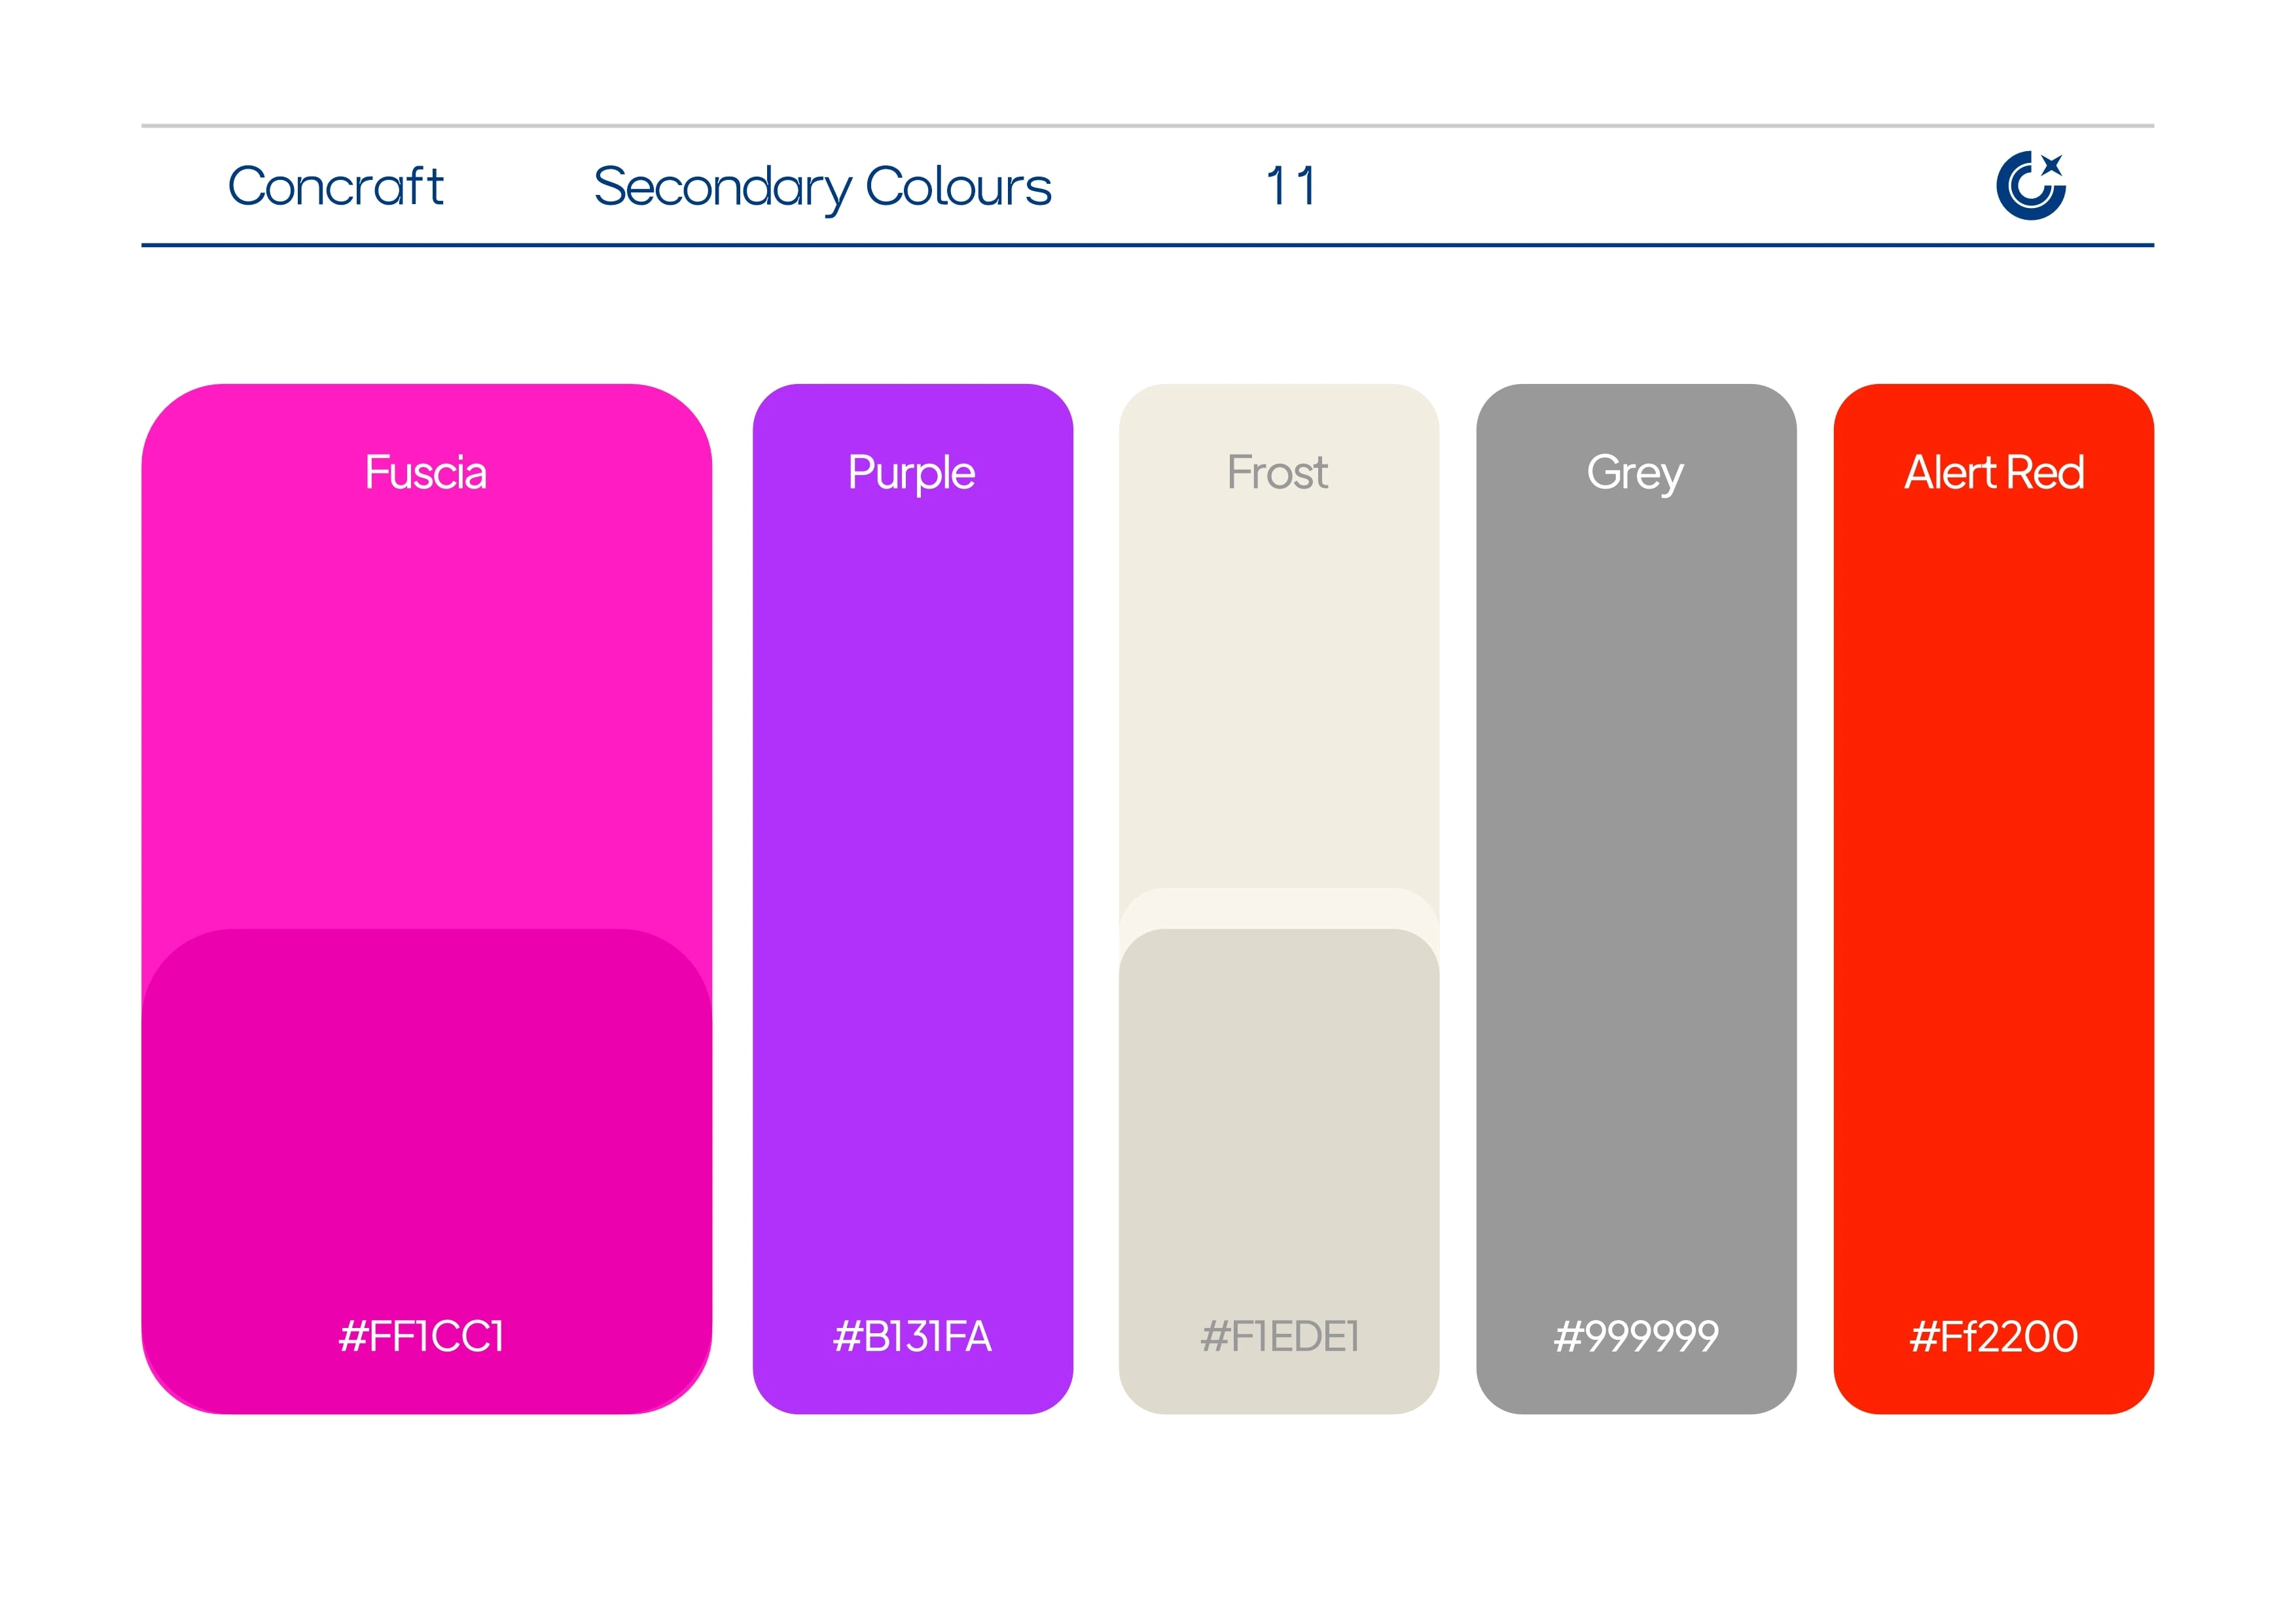Screen dimensions: 2296x1623
Task: Select the Secondary Colours page title
Action: click(x=822, y=187)
